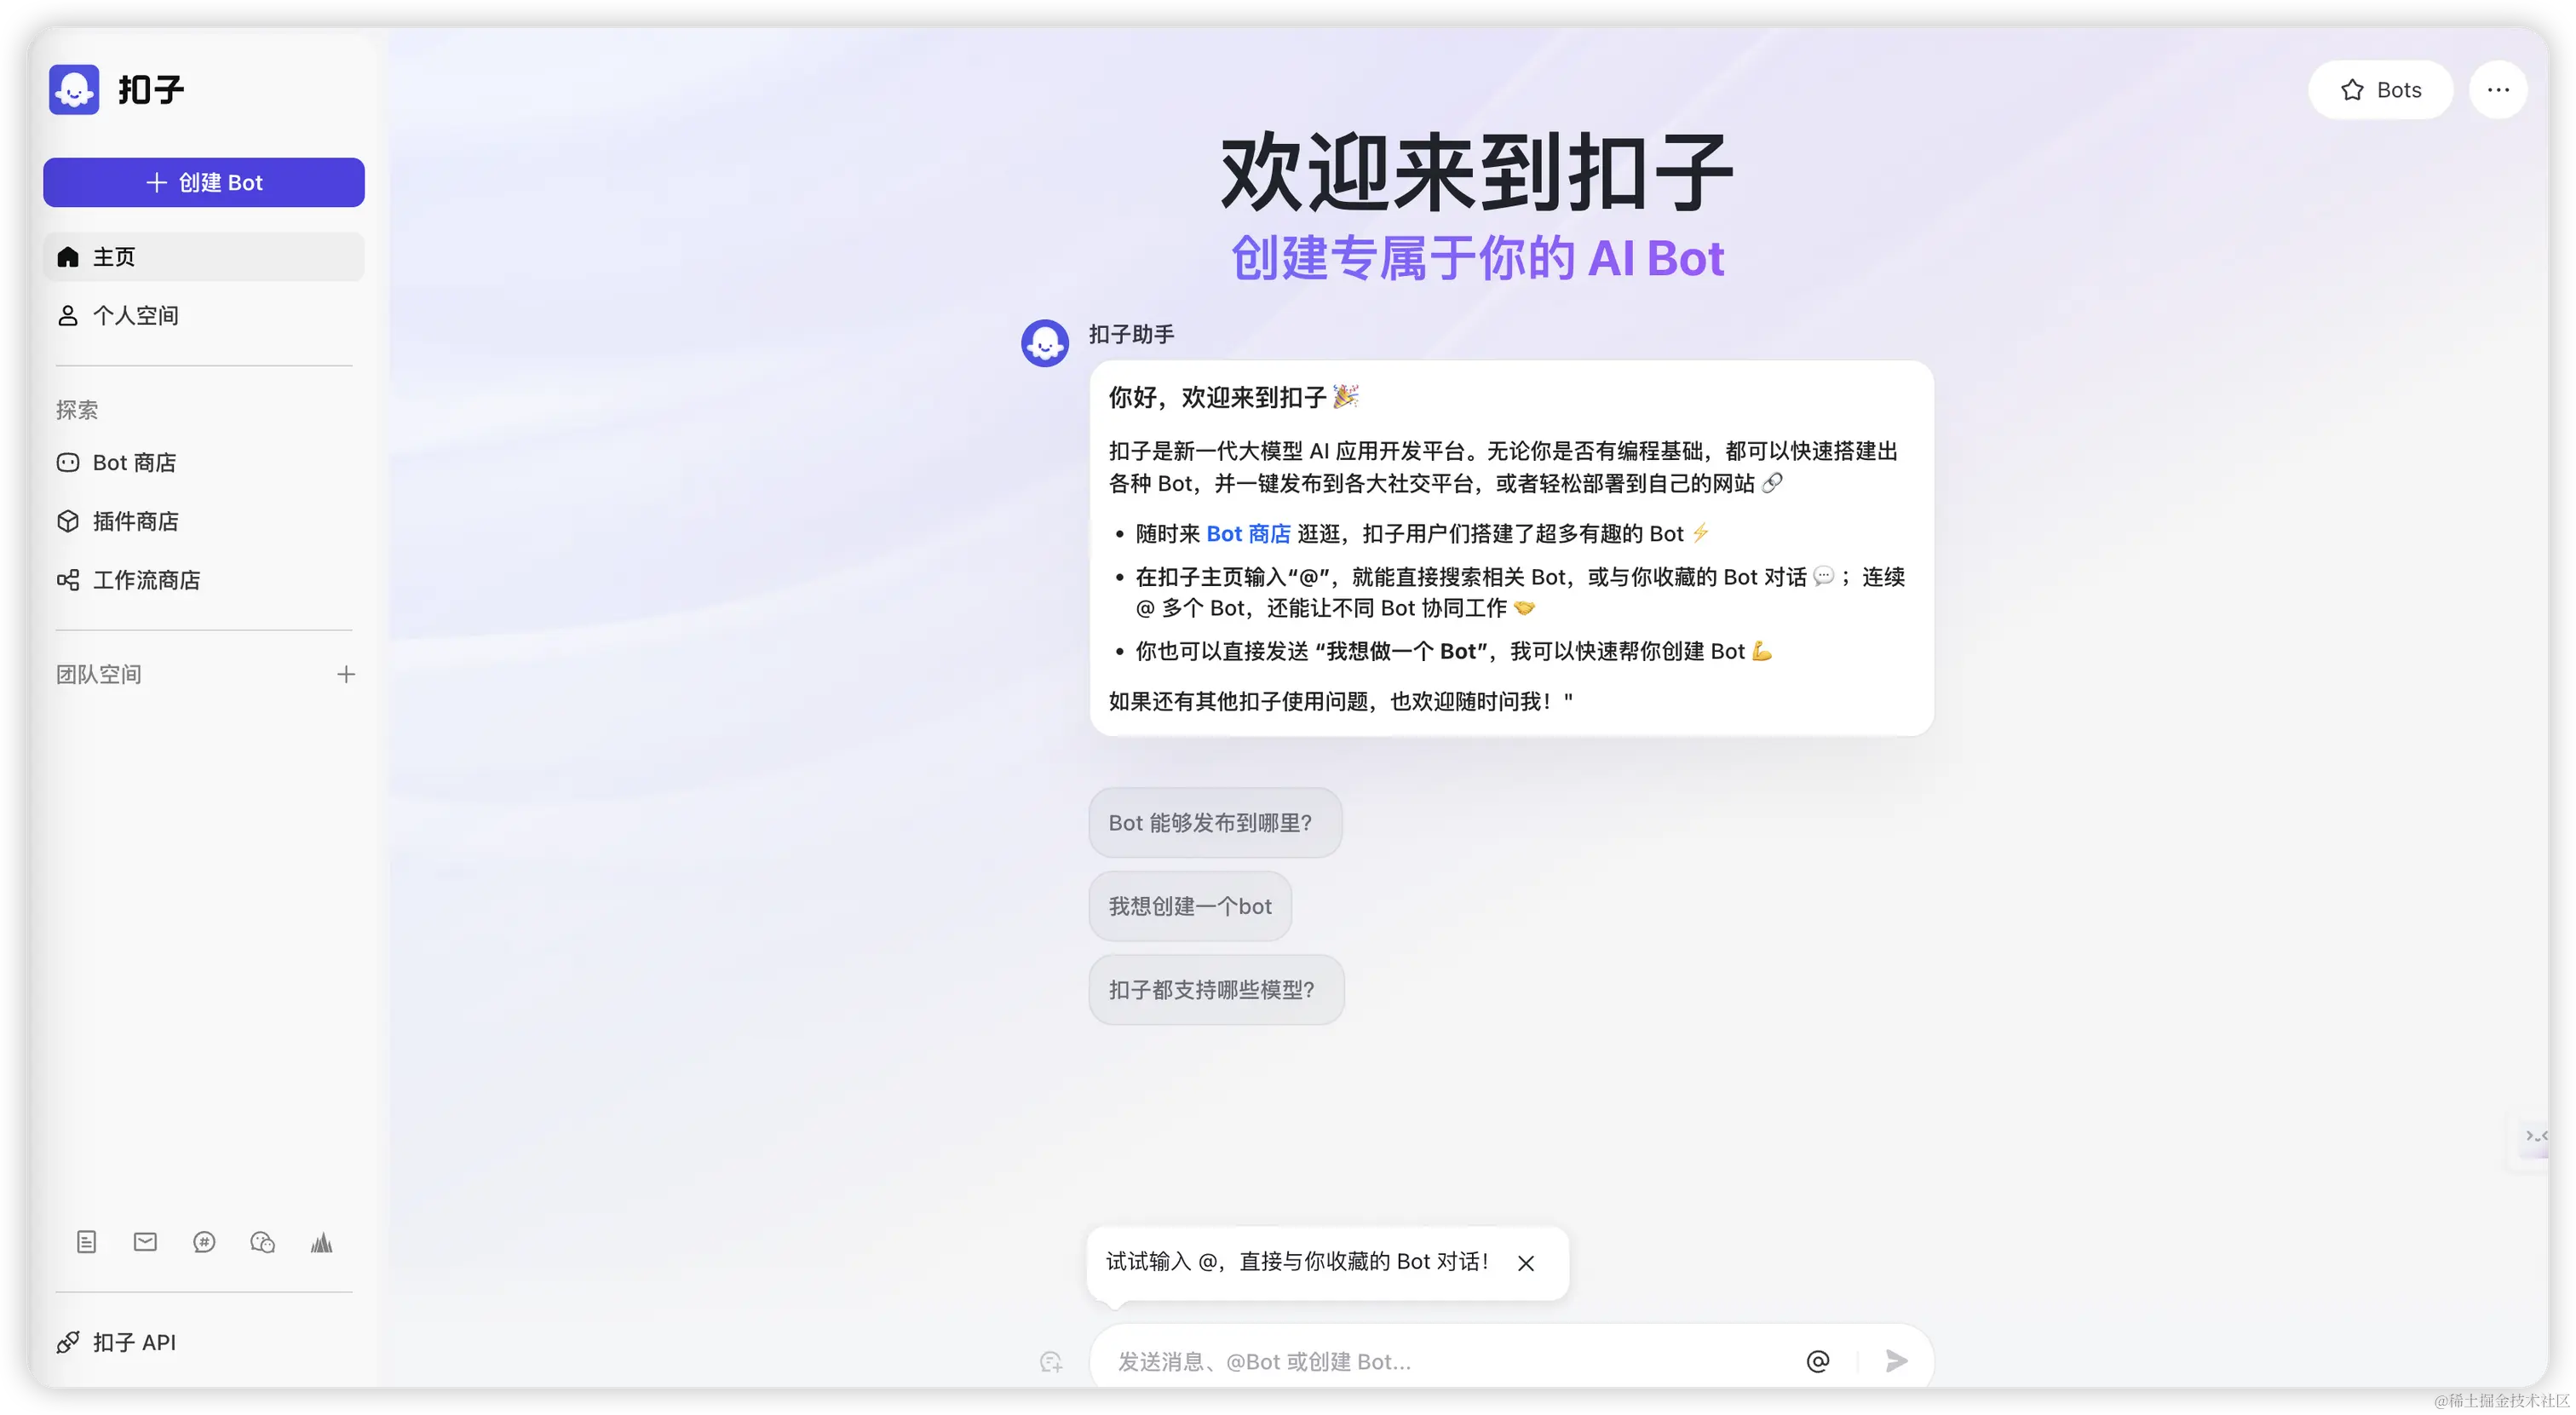Click the mail envelope icon
Screen dimensions: 2576x1415
[x=145, y=1242]
